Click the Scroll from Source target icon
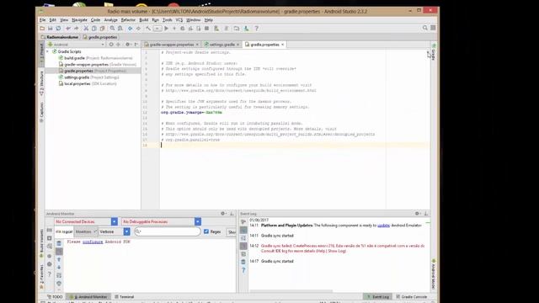 click(111, 45)
